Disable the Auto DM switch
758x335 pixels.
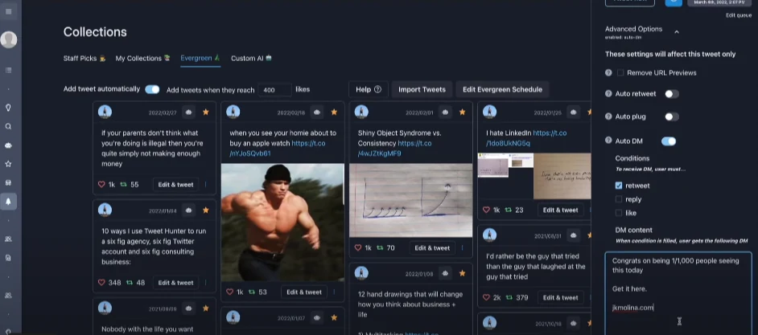pyautogui.click(x=669, y=141)
